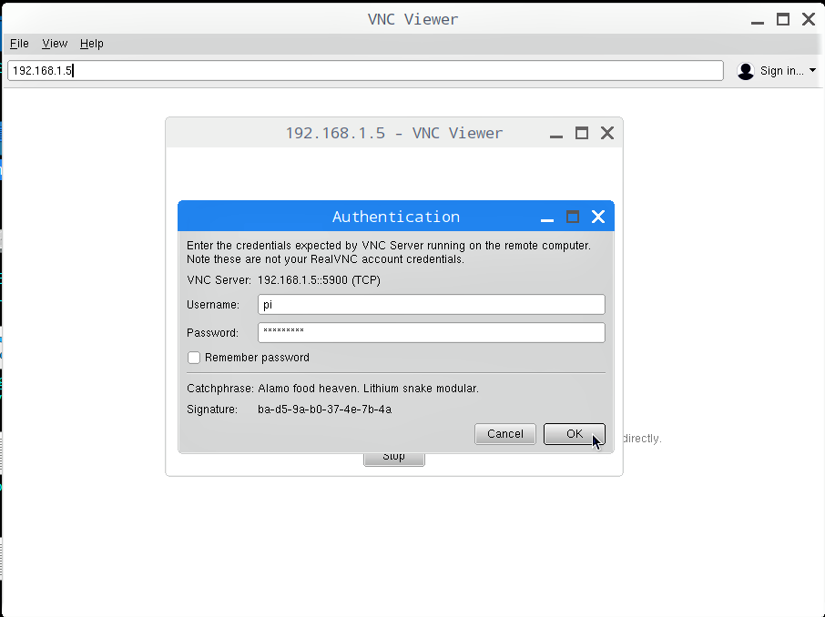Minimize the 192.168.1.5 - VNC Viewer window

[x=556, y=136]
